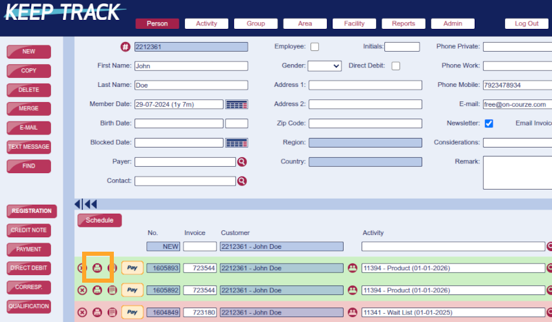Click the double left arrow navigation control
The height and width of the screenshot is (322, 552).
click(91, 204)
